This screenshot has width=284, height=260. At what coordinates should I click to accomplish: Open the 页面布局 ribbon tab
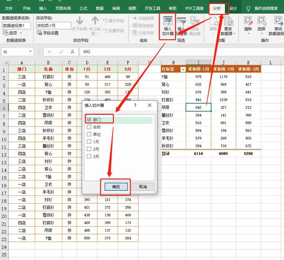click(63, 8)
